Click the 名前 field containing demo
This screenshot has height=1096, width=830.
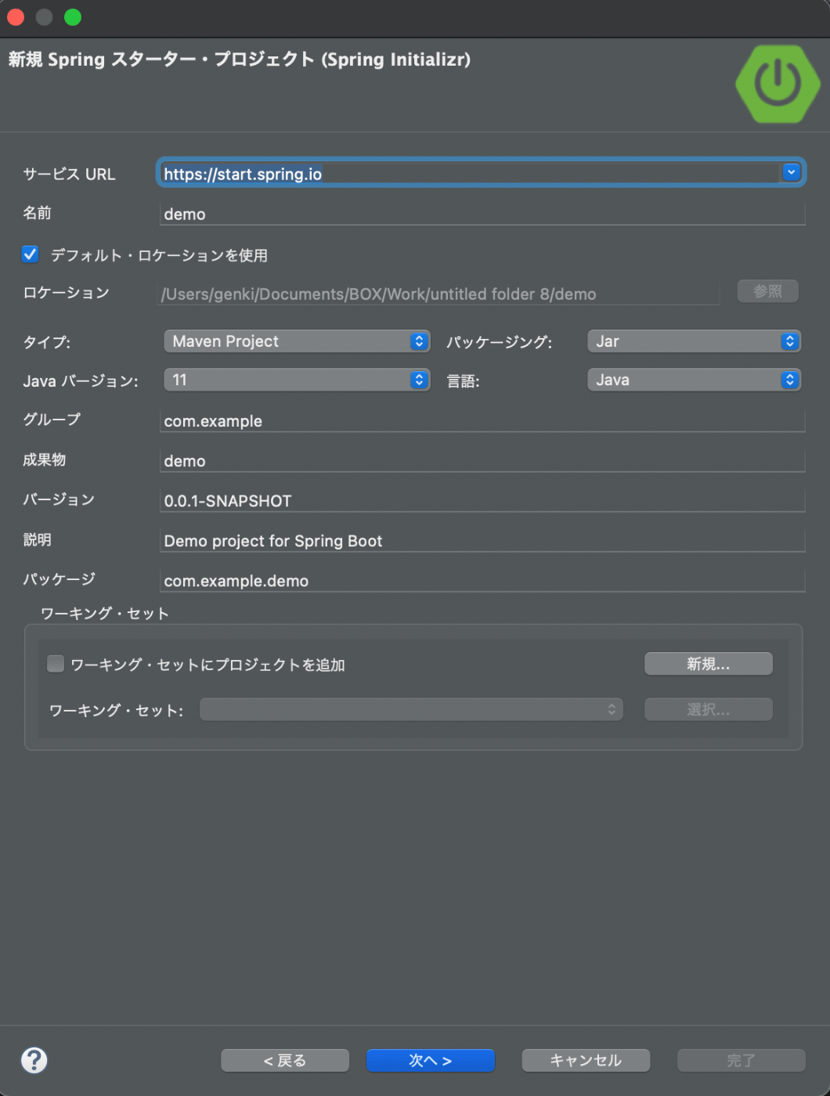tap(482, 214)
